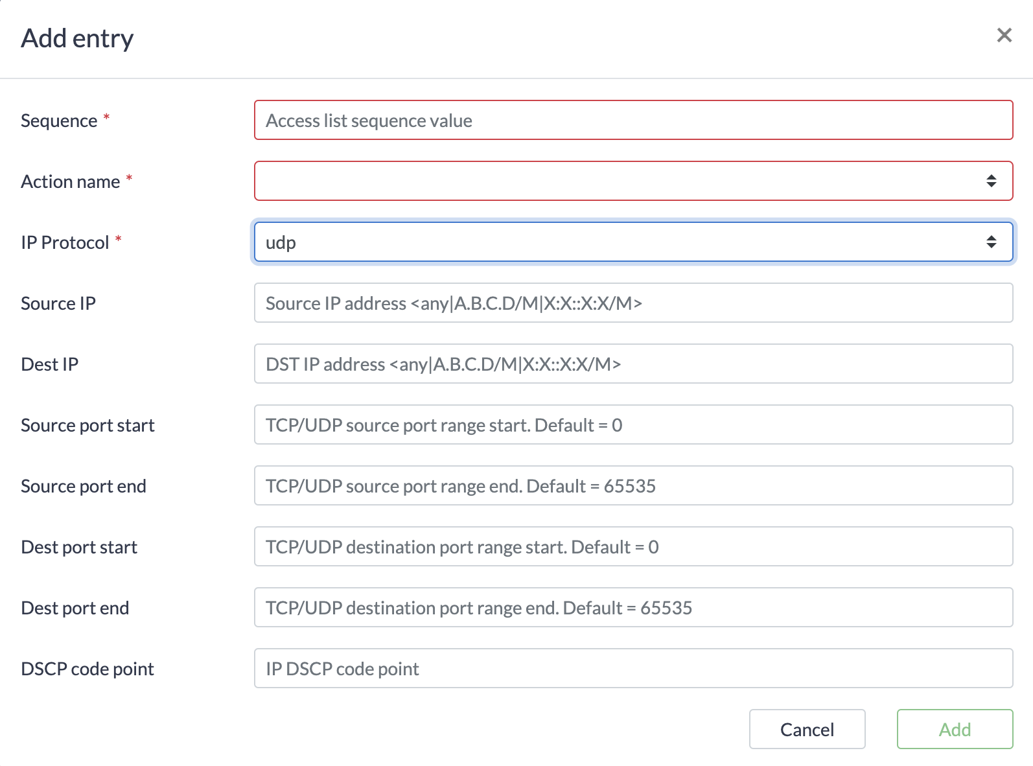Focus the DSCP code point field
This screenshot has height=766, width=1033.
pyautogui.click(x=633, y=669)
